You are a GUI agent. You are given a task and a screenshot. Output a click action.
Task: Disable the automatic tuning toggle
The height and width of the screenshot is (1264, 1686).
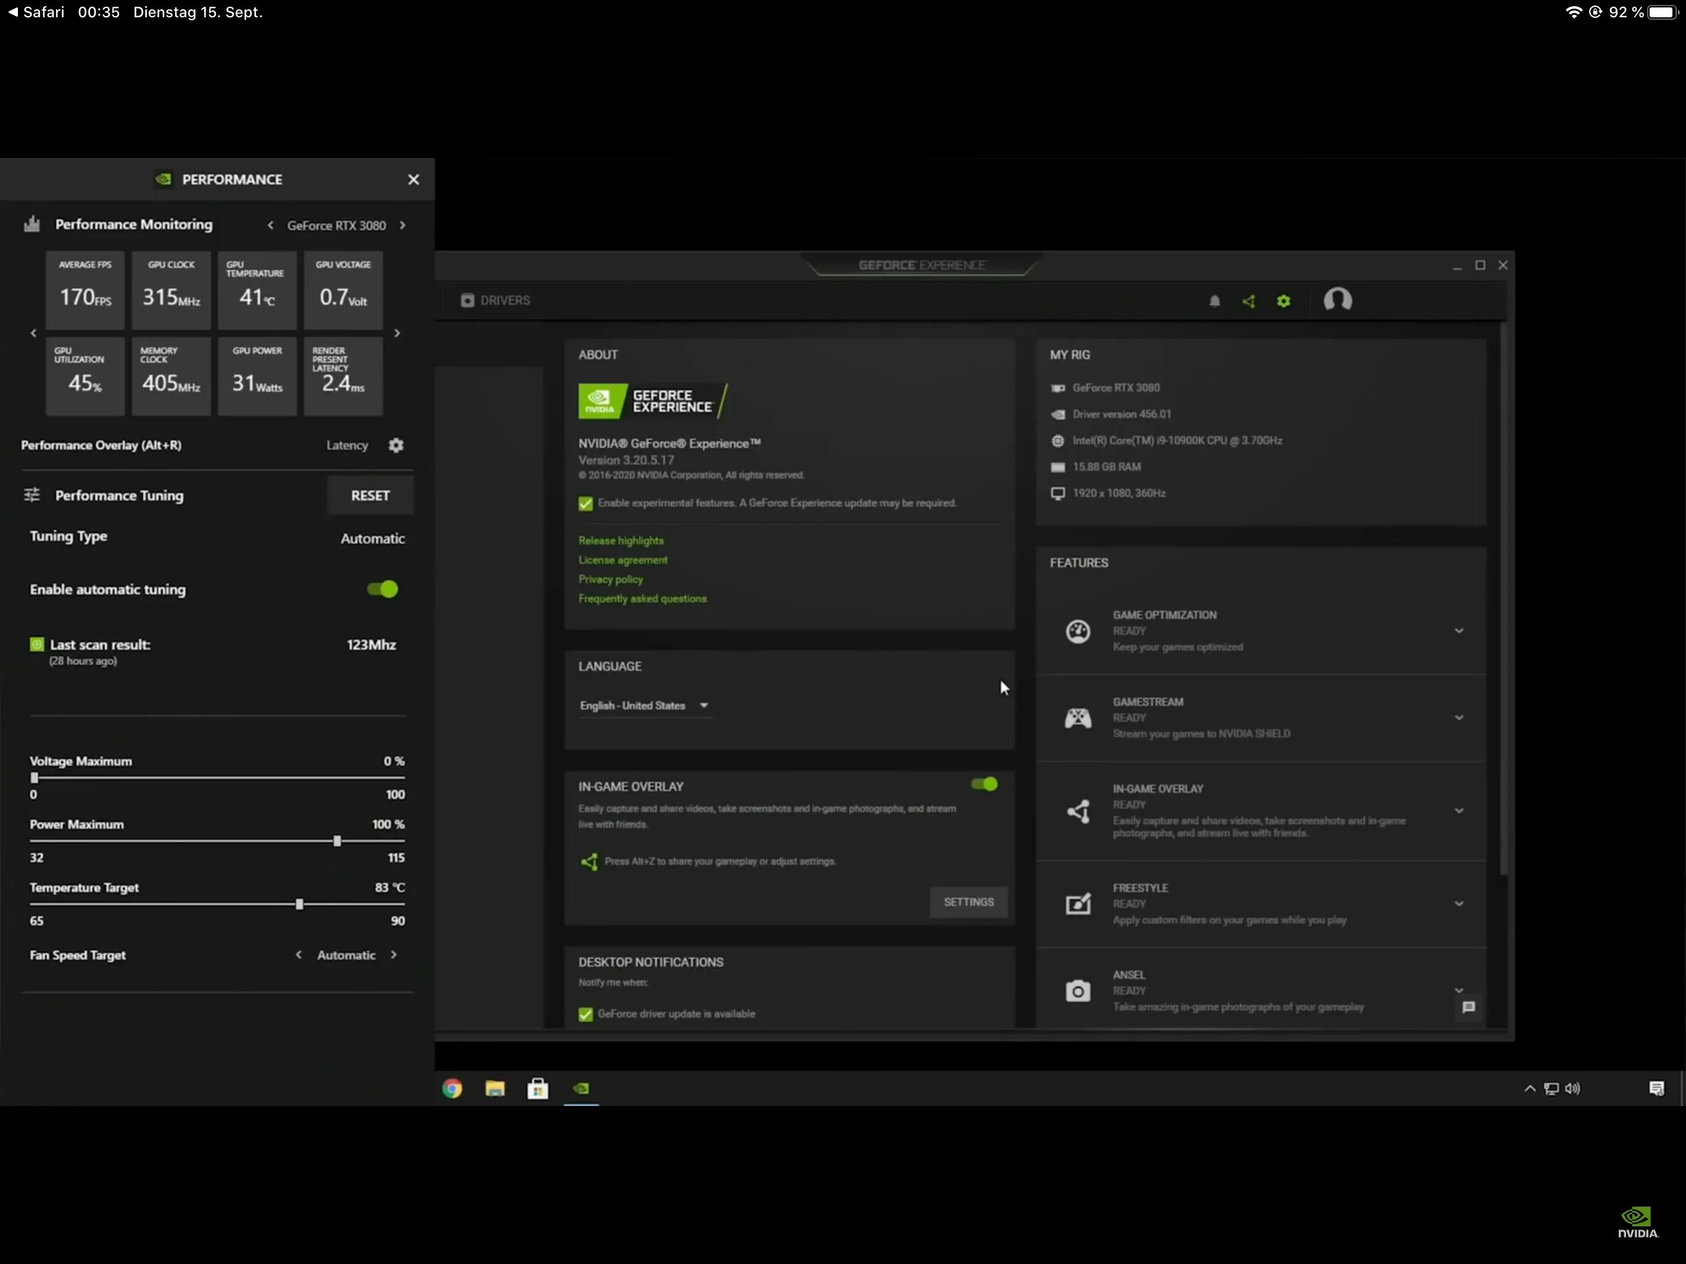pyautogui.click(x=383, y=589)
